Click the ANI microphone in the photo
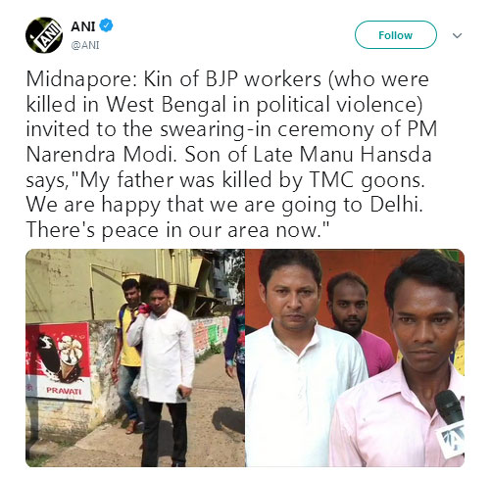 coord(451,421)
